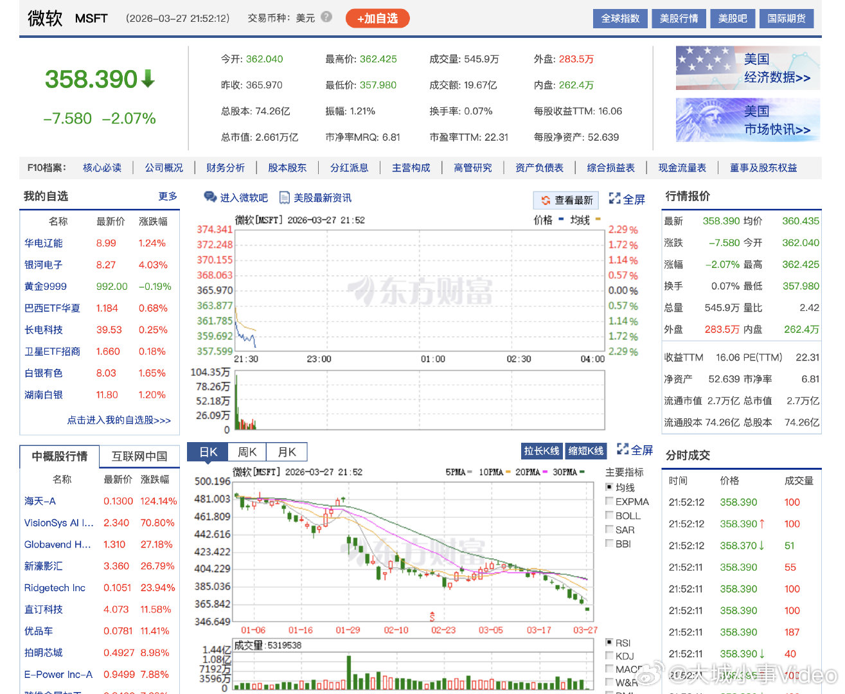This screenshot has width=845, height=694.
Task: Click the help question-mark icon beside 交易币种
Action: click(x=326, y=18)
